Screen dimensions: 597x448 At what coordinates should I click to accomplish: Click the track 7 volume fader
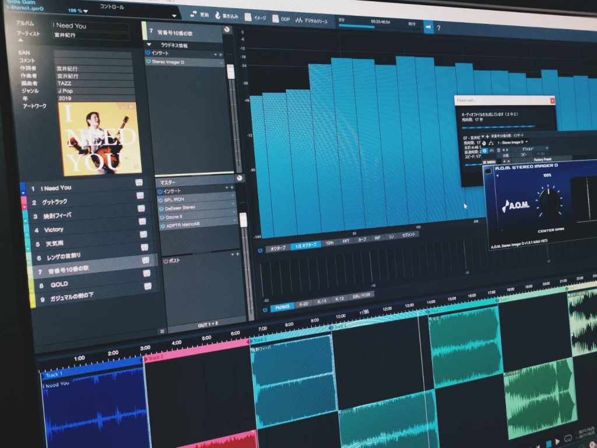click(x=231, y=72)
